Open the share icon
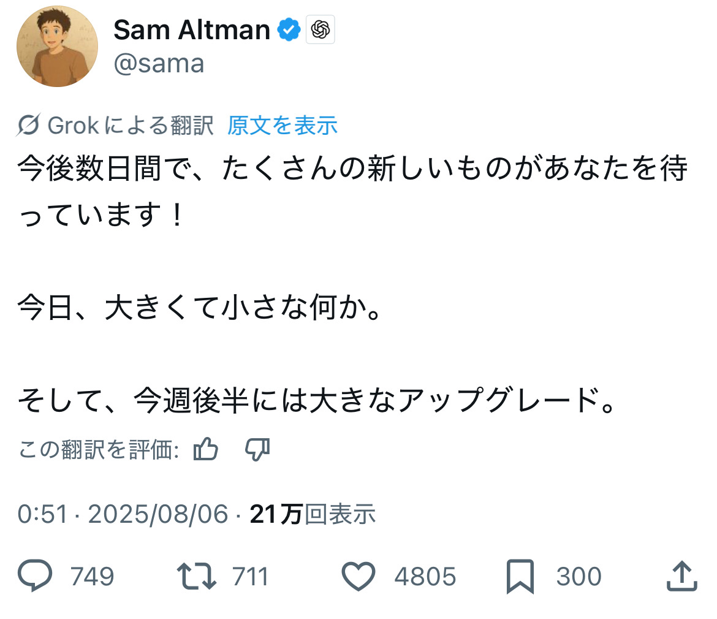717x619 pixels. (681, 576)
